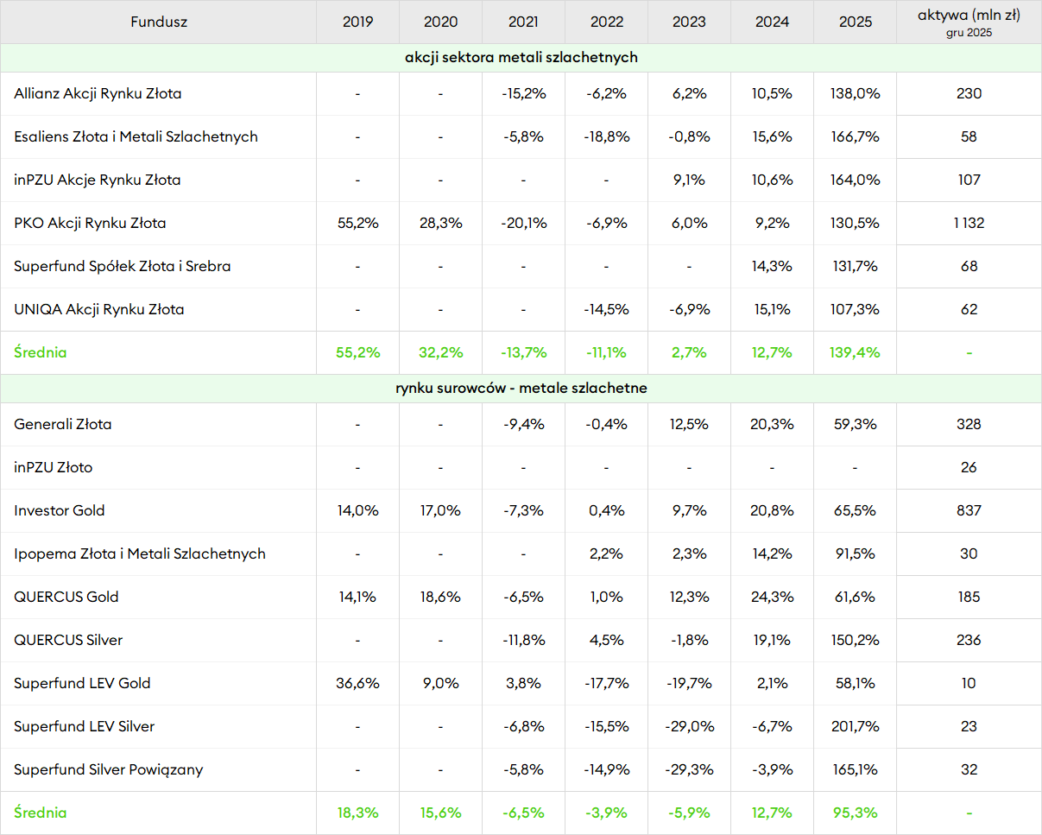The width and height of the screenshot is (1042, 835).
Task: Select the 1 132 assets cell for PKO
Action: [969, 223]
